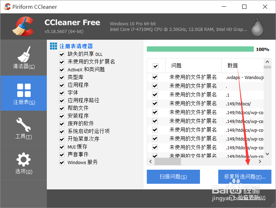
Task: Click the 问题 column header
Action: pyautogui.click(x=193, y=65)
